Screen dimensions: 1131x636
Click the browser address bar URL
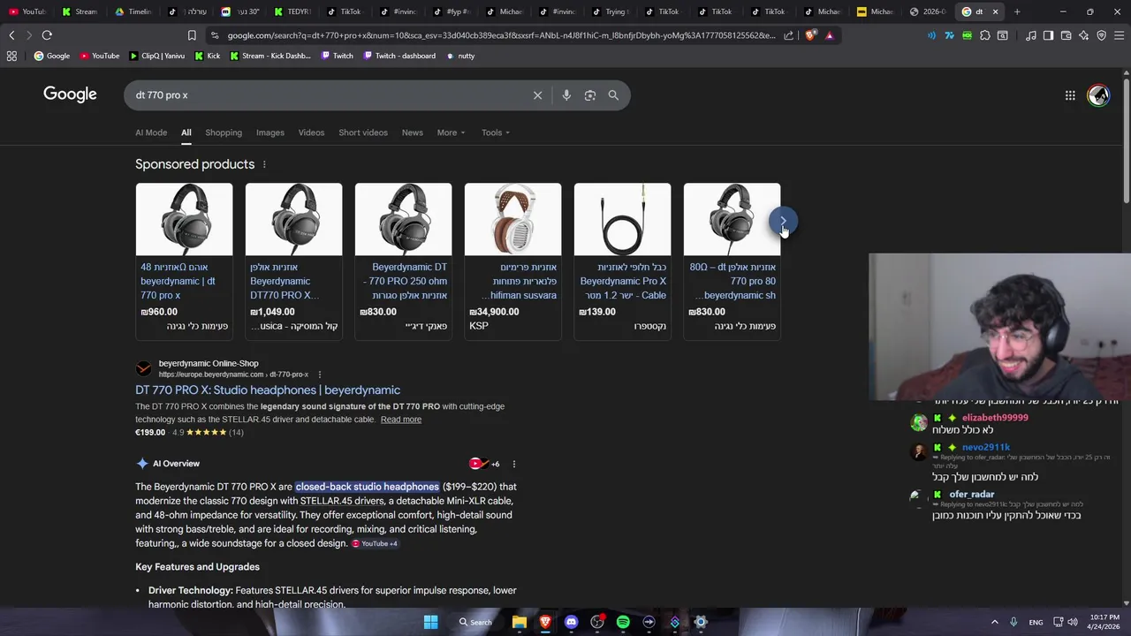coord(501,35)
